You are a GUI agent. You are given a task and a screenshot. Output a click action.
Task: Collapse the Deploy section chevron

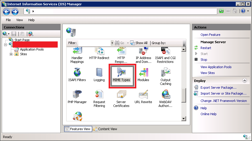[x=245, y=80]
